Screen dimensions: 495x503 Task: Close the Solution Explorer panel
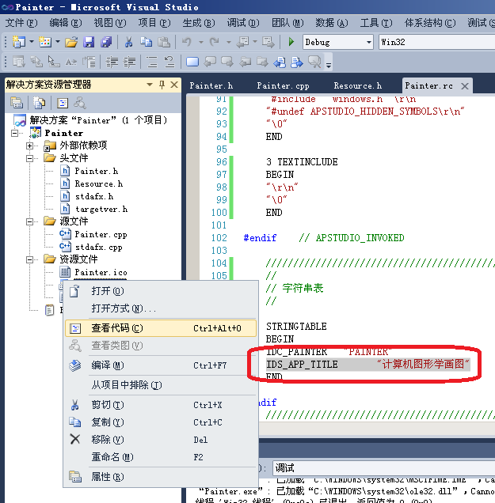tap(174, 85)
